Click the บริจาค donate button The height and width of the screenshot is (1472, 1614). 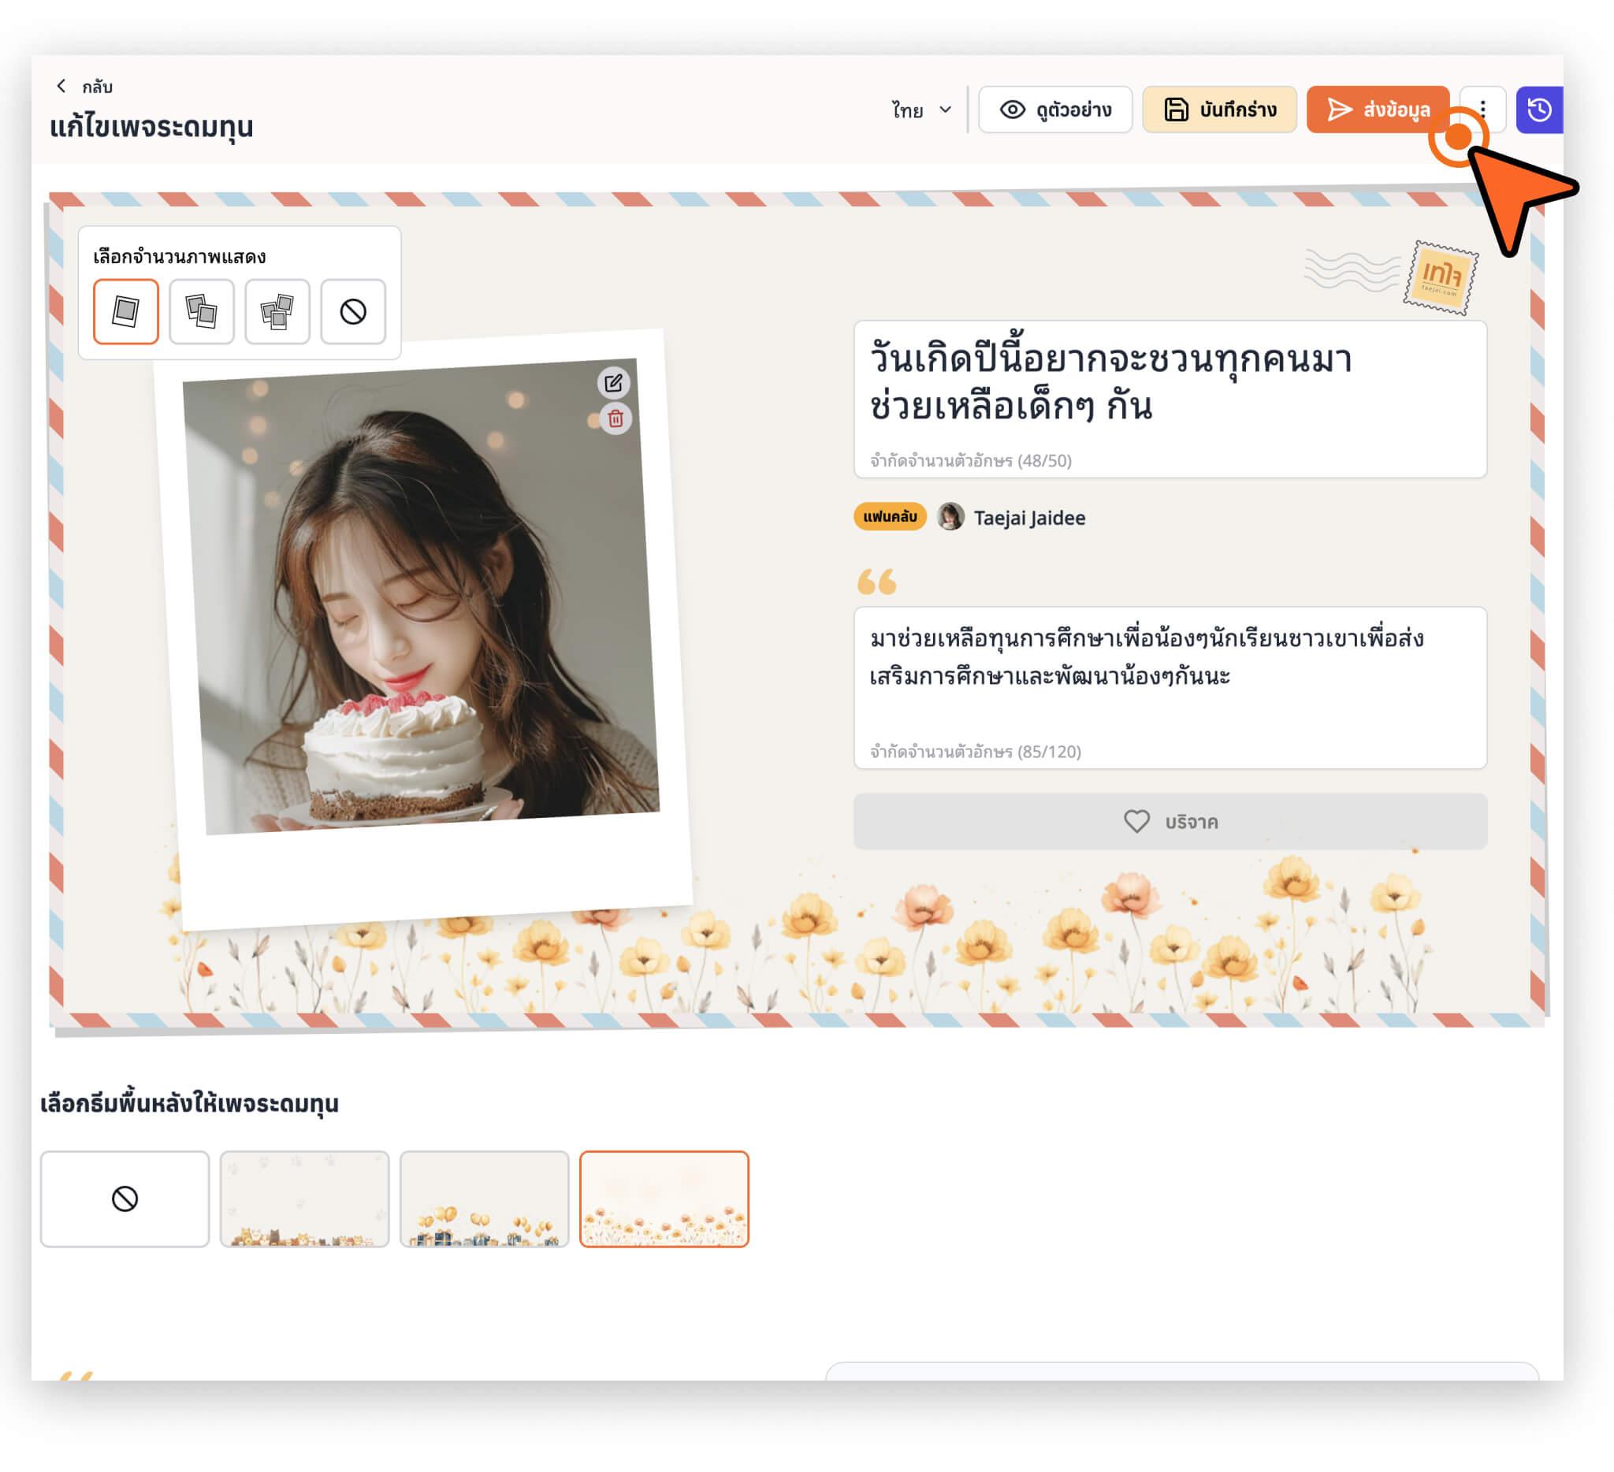1170,821
